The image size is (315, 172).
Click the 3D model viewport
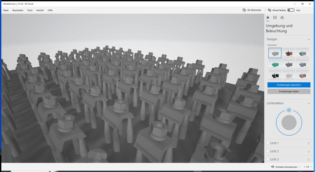click(133, 88)
